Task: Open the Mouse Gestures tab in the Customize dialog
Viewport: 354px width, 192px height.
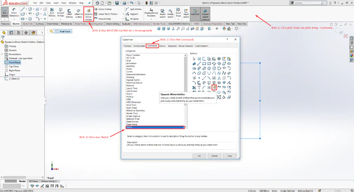Action: 186,46
